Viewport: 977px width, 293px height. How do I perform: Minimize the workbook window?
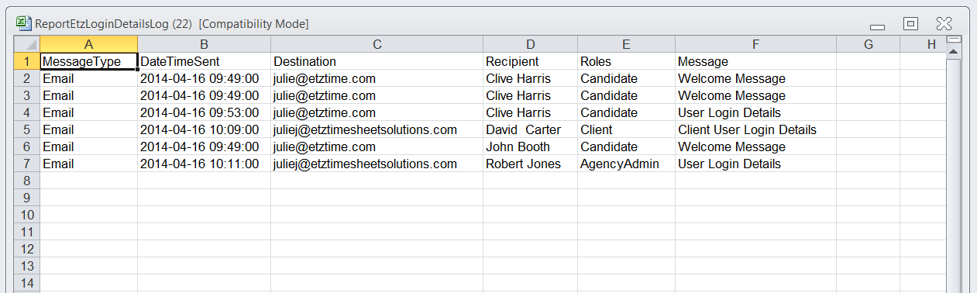click(878, 26)
